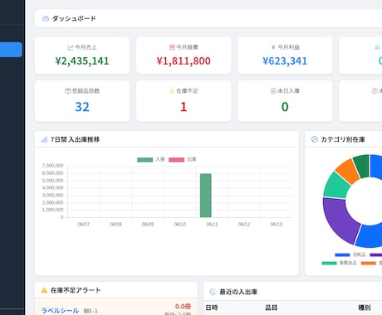Click the green 06/11 bar in the chart
The width and height of the screenshot is (382, 315).
[x=206, y=196]
